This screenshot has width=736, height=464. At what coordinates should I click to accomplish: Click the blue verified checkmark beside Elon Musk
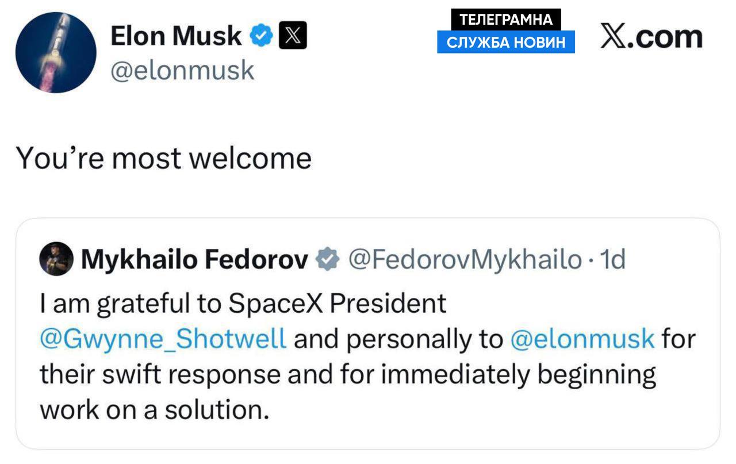point(261,37)
